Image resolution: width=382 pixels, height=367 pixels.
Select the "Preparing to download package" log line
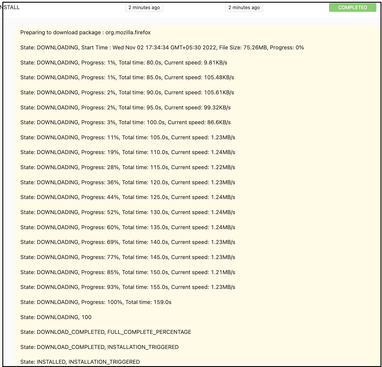[85, 33]
